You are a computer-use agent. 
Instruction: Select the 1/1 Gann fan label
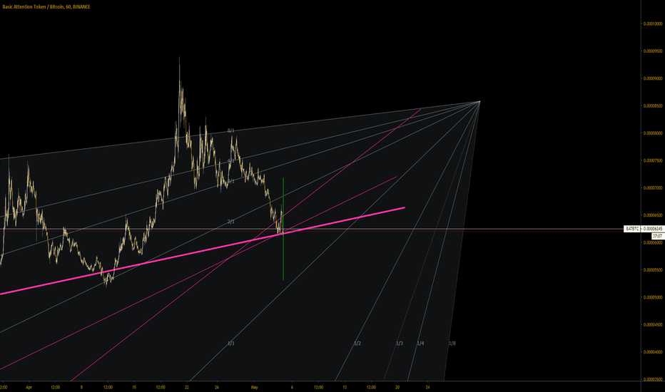(231, 344)
